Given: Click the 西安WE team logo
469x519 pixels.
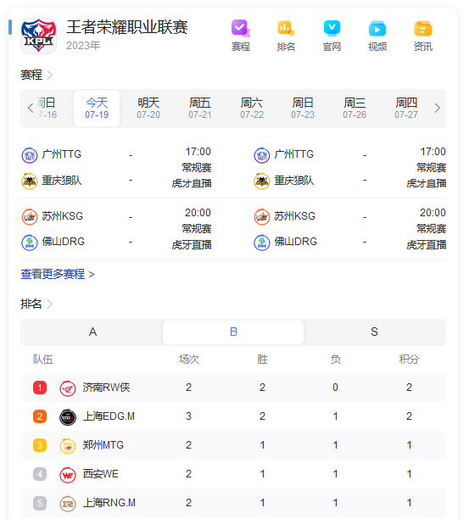Looking at the screenshot, I should coord(68,474).
